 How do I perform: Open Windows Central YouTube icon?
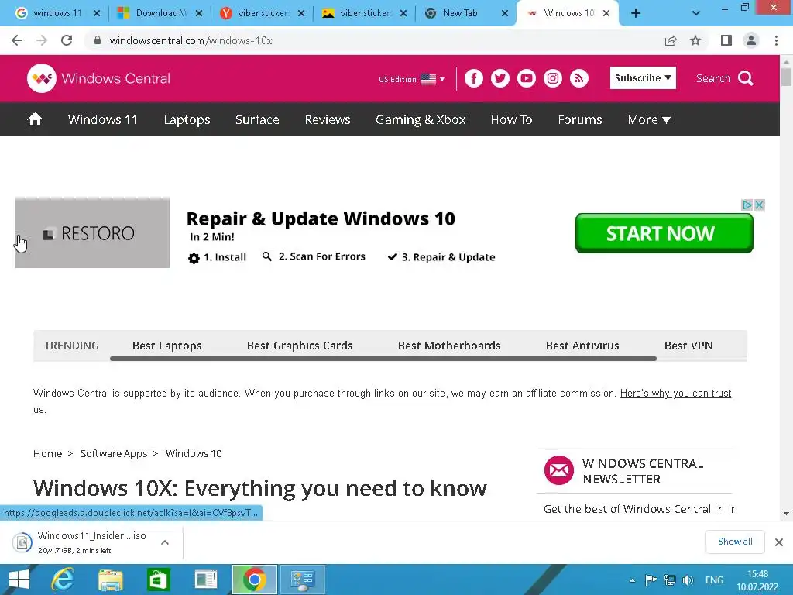(527, 78)
